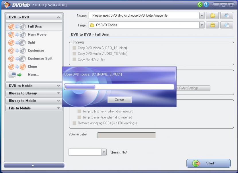This screenshot has width=238, height=173.
Task: Enable Copy Non-DVD files checkbox
Action: point(75,59)
